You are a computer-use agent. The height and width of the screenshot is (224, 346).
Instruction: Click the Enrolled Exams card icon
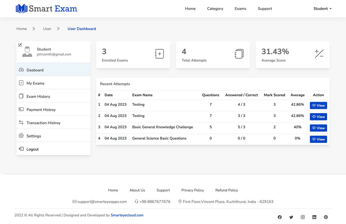(x=159, y=54)
